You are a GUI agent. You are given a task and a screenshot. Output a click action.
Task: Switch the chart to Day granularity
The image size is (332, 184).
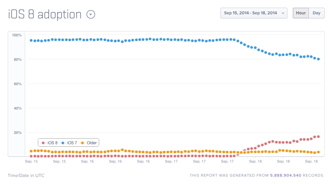[x=317, y=13]
